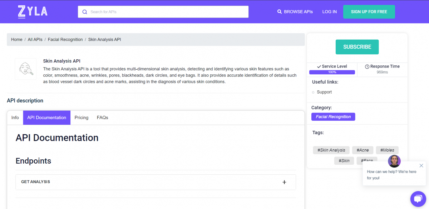429x209 pixels.
Task: Open the LOG IN link
Action: 329,12
